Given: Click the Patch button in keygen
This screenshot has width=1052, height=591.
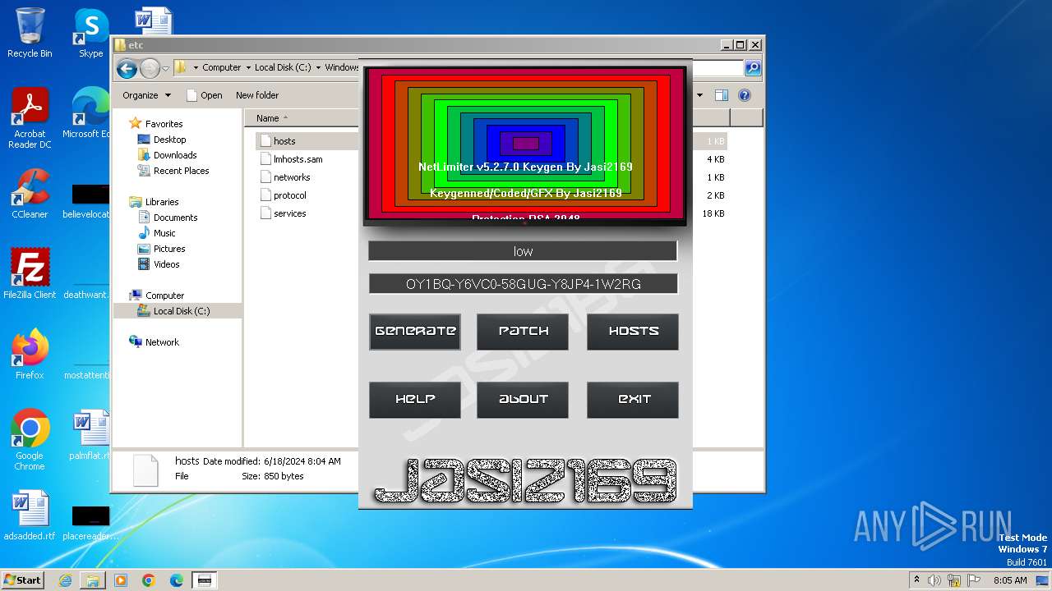Looking at the screenshot, I should click(x=523, y=332).
